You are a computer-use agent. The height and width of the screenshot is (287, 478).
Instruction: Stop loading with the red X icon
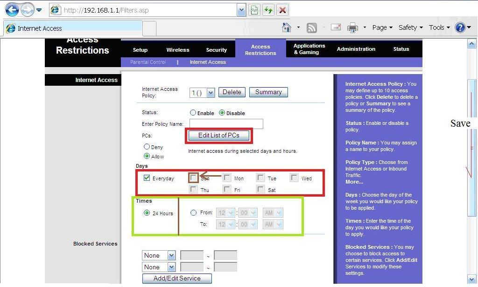tap(282, 10)
